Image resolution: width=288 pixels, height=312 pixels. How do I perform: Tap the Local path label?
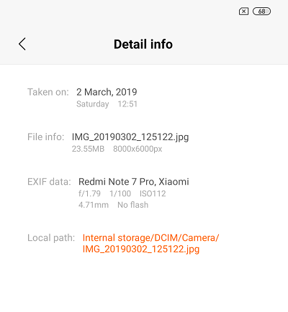51,238
